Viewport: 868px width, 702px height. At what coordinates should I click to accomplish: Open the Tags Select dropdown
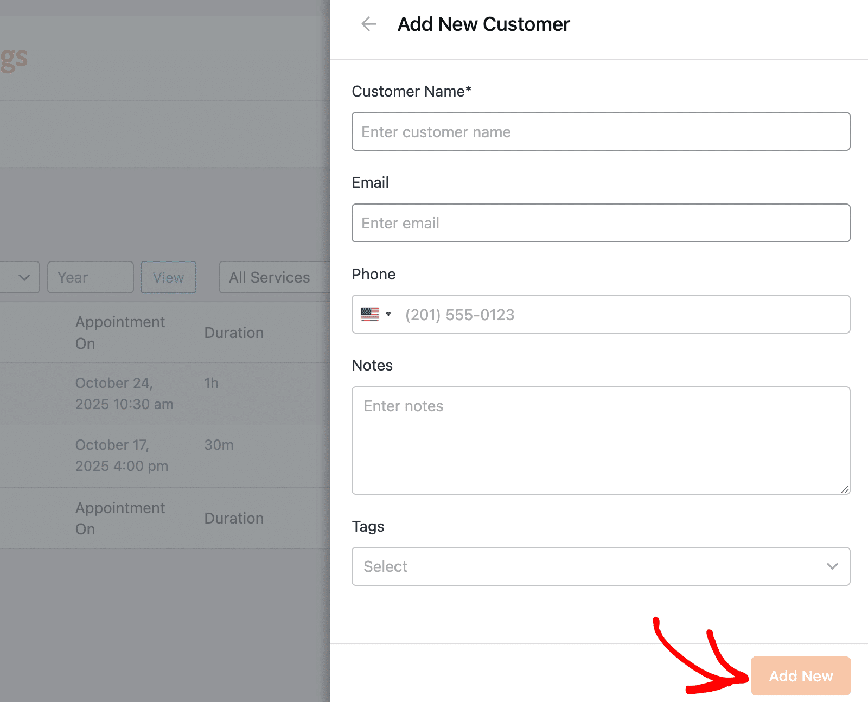click(600, 566)
